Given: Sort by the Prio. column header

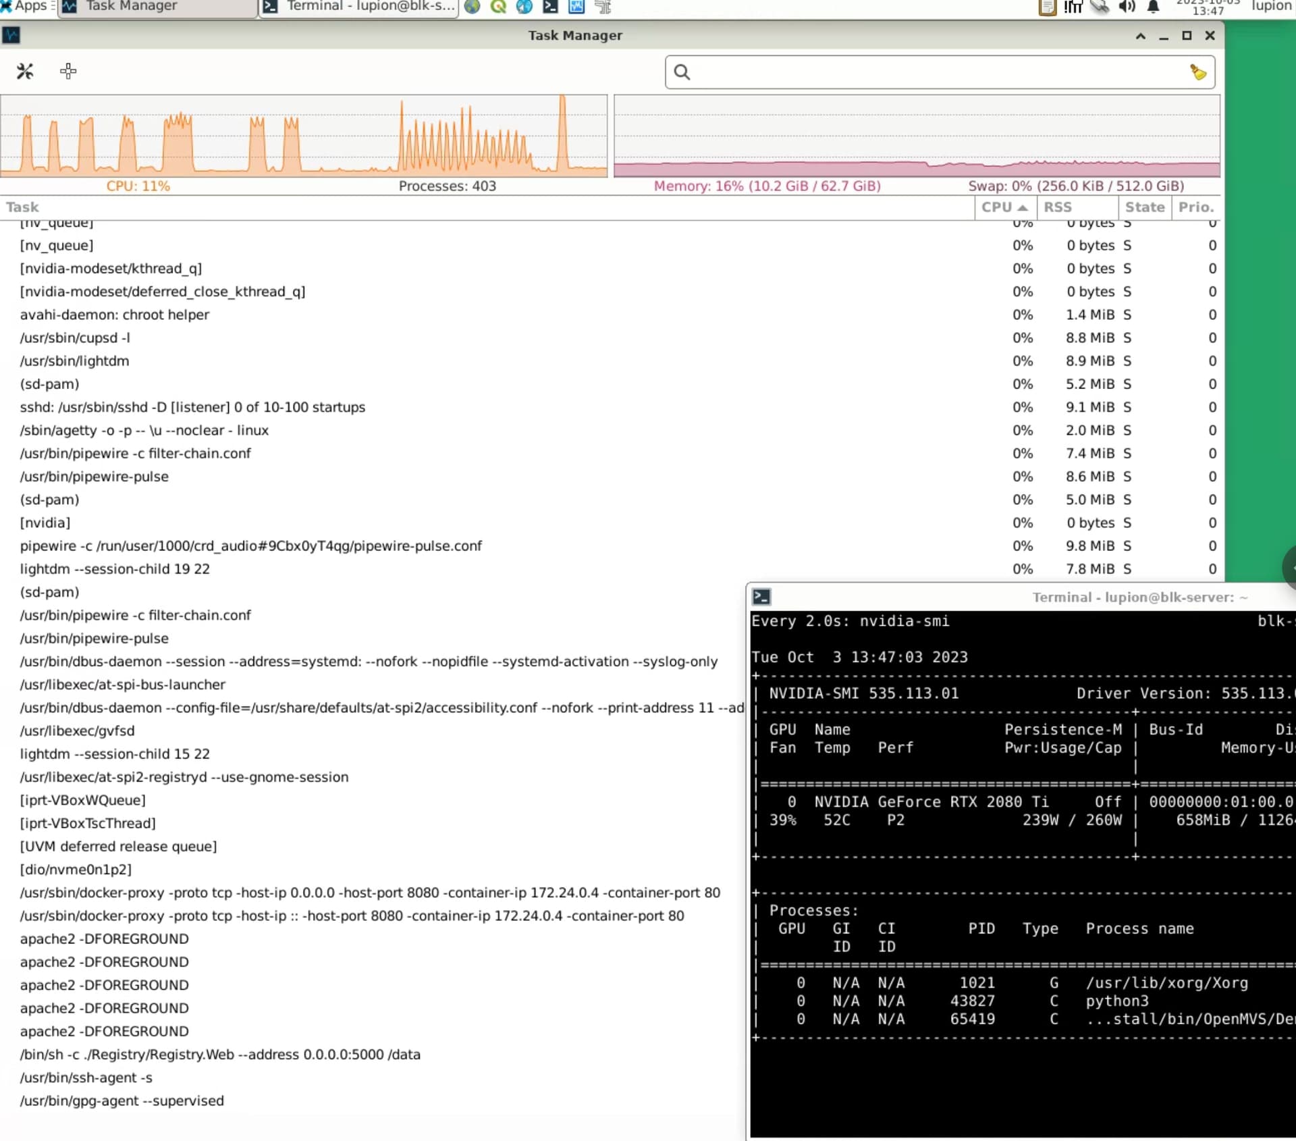Looking at the screenshot, I should pyautogui.click(x=1195, y=207).
